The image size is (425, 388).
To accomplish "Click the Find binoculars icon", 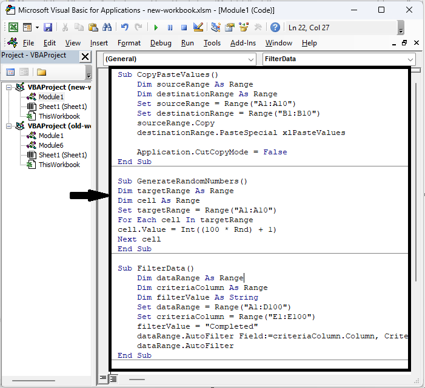I will click(x=107, y=27).
